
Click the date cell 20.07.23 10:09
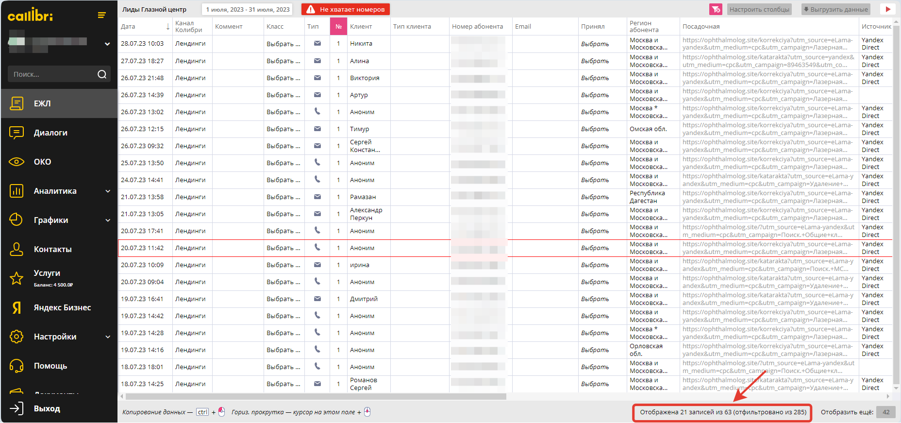pos(142,265)
